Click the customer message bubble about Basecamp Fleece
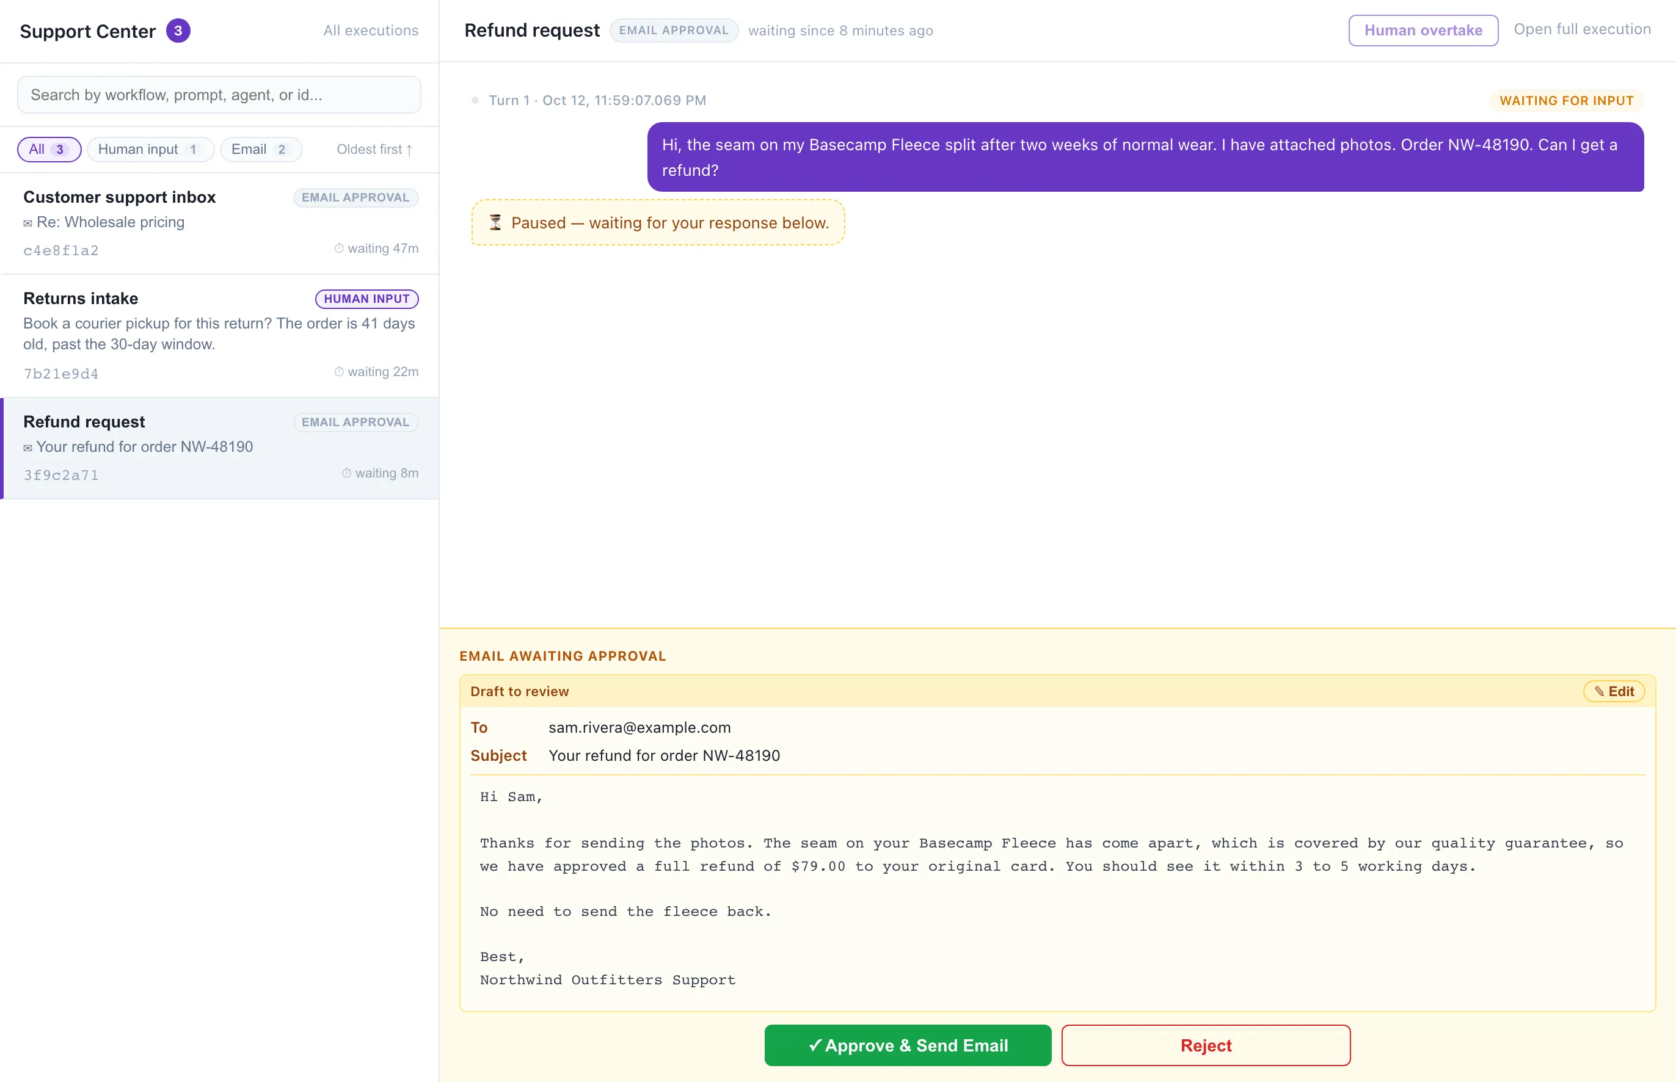Image resolution: width=1676 pixels, height=1082 pixels. point(1145,158)
